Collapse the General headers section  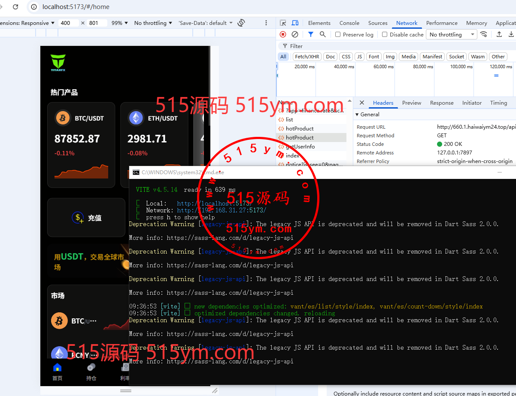click(357, 115)
